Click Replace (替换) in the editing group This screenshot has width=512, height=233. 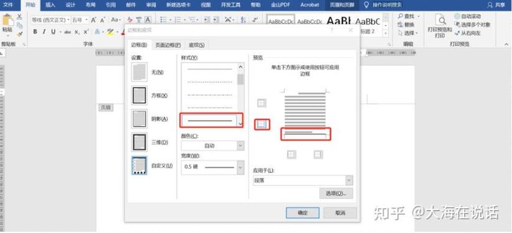pos(406,24)
